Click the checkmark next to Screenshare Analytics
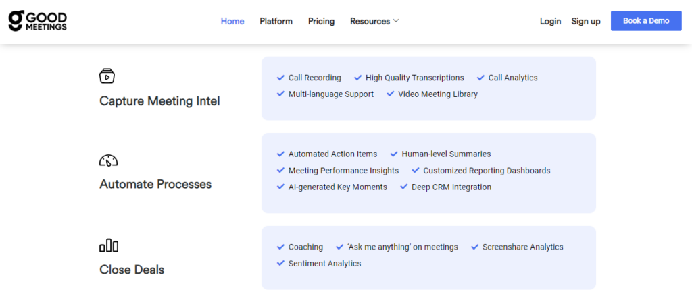The width and height of the screenshot is (692, 292). (474, 247)
